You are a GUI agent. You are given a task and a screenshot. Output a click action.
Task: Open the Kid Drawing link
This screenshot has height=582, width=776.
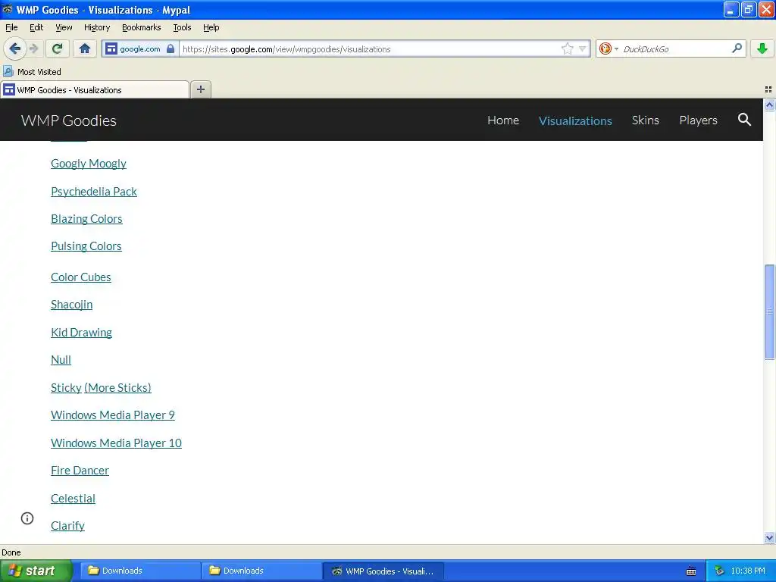point(82,333)
